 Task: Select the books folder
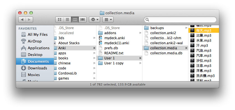(x=75, y=58)
